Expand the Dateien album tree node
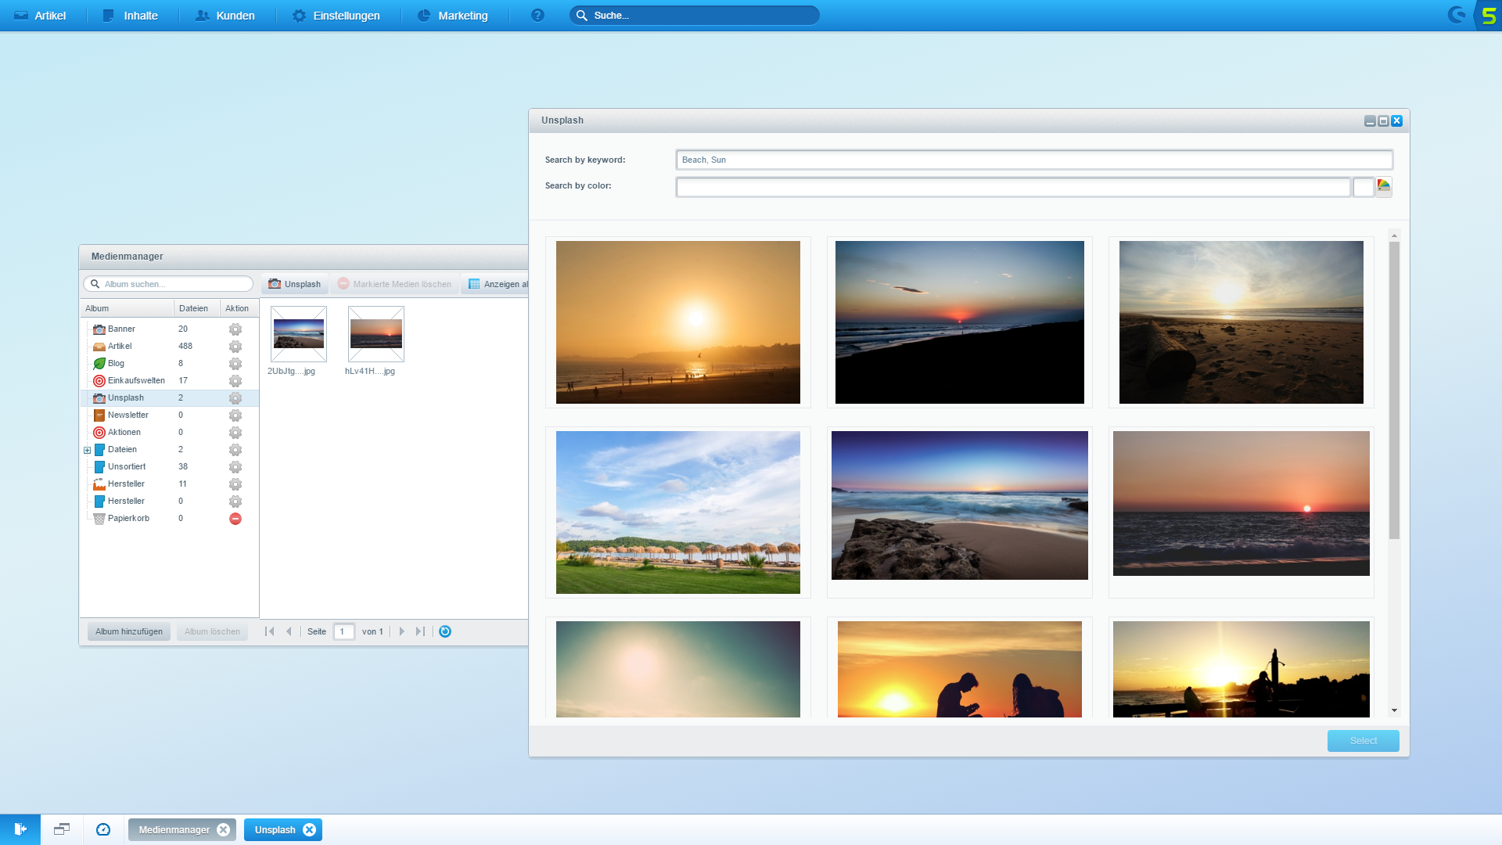Viewport: 1502px width, 845px height. (x=88, y=450)
